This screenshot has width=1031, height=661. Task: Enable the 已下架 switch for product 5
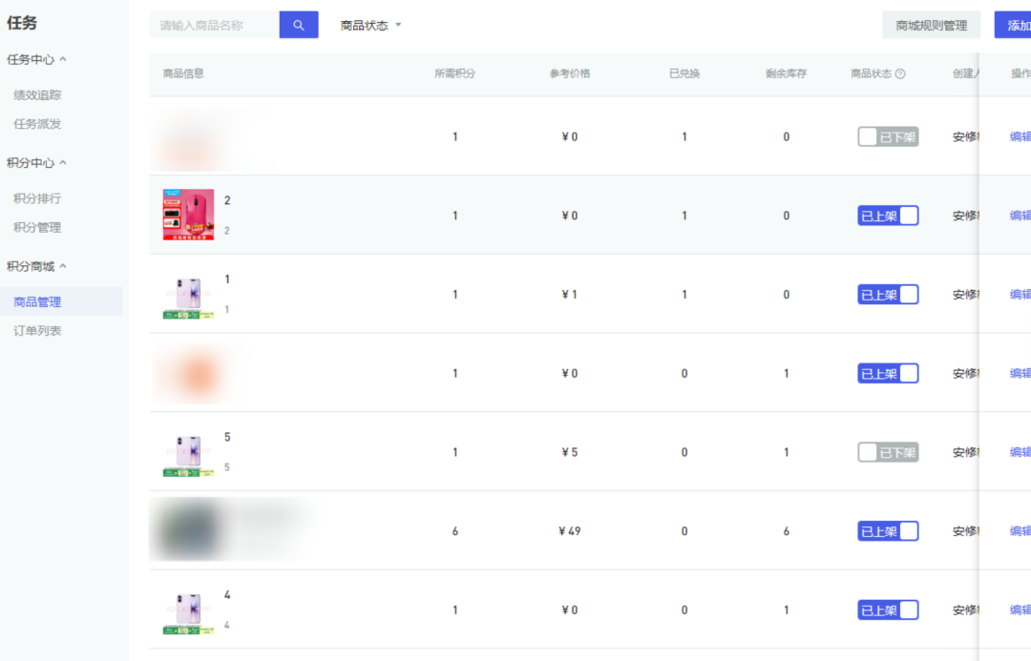coord(888,452)
